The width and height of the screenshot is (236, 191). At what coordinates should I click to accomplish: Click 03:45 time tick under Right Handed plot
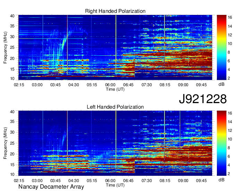[56, 85]
